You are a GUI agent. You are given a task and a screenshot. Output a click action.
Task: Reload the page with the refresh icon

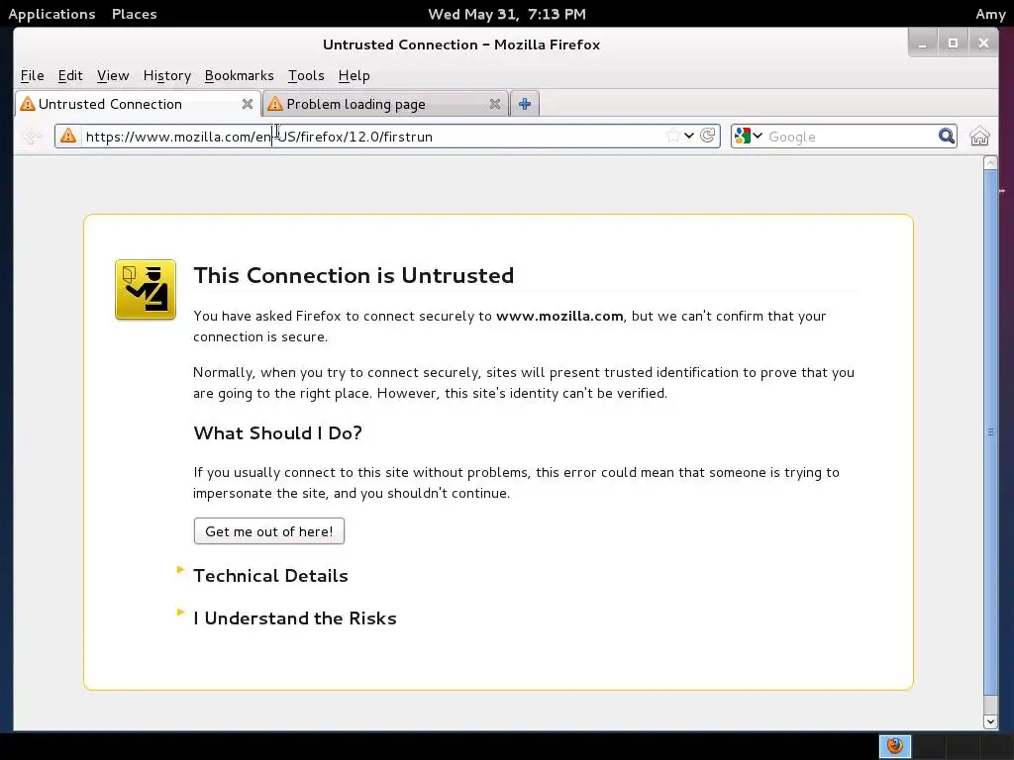707,136
